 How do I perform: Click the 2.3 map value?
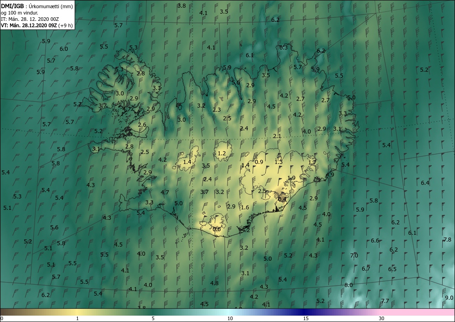(x=217, y=110)
